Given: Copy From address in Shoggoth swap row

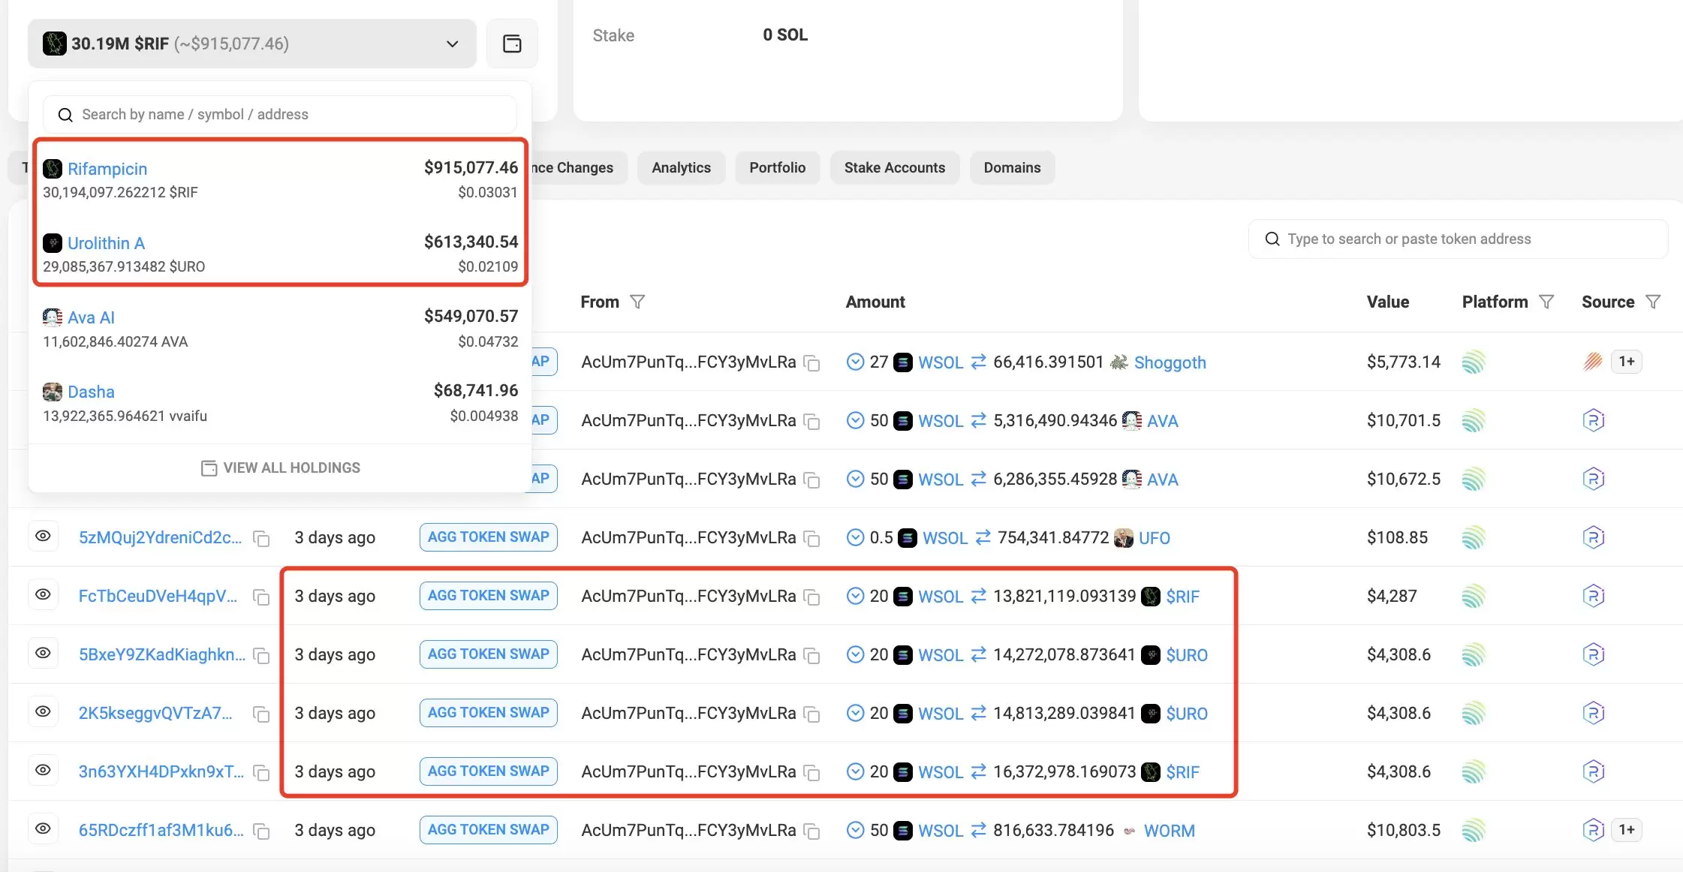Looking at the screenshot, I should pos(811,363).
